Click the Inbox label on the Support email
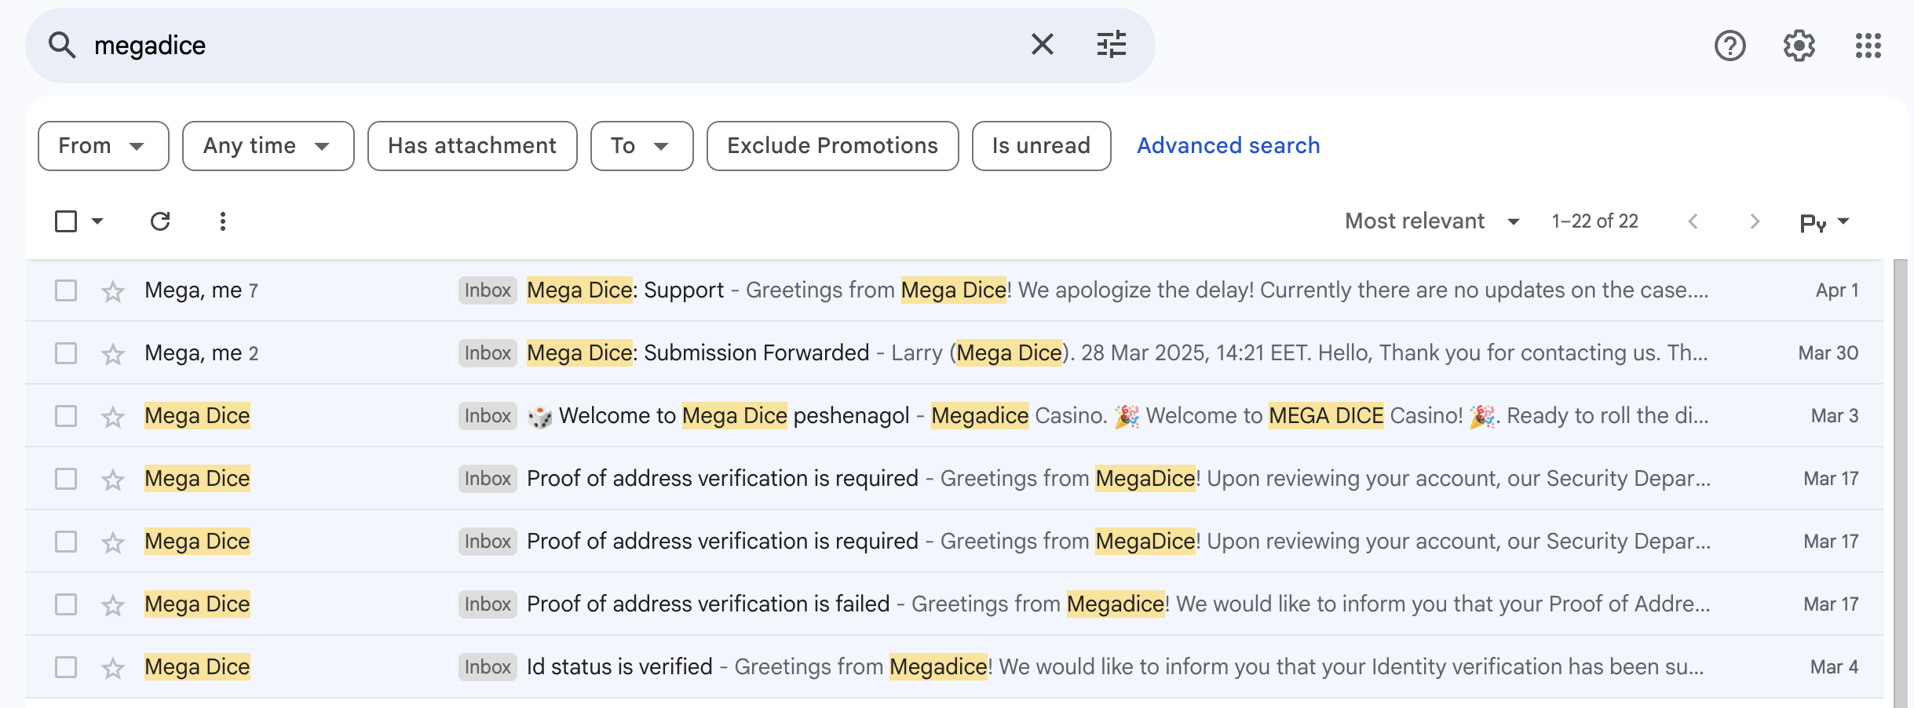 click(x=488, y=290)
